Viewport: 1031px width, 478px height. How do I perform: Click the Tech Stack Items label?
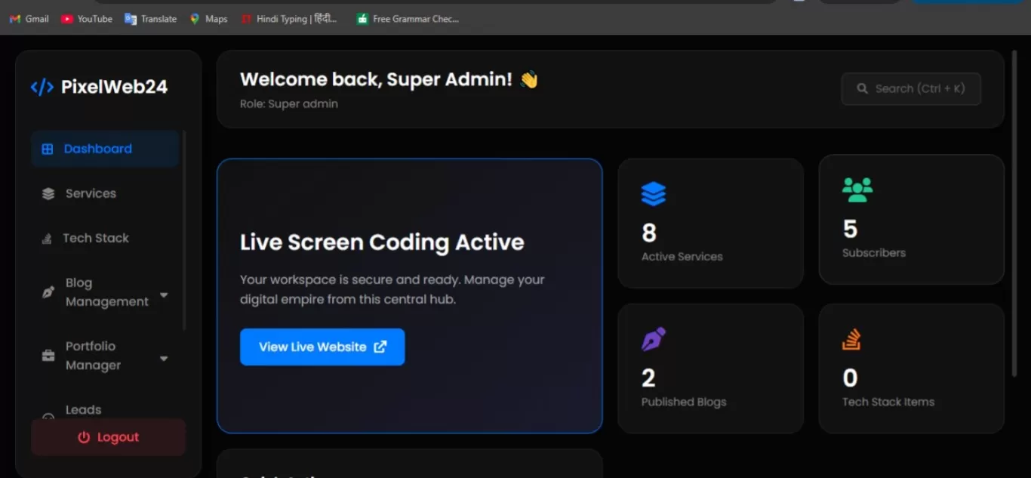888,402
